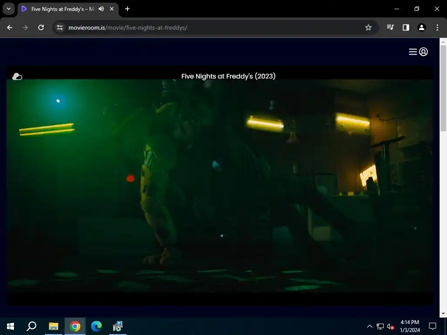Open File Explorer from the taskbar
This screenshot has height=335, width=447.
[x=53, y=326]
